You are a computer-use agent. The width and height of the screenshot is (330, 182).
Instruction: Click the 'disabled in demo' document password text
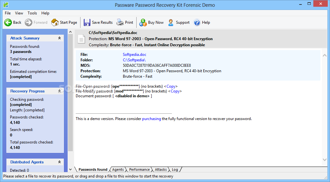pyautogui.click(x=132, y=96)
